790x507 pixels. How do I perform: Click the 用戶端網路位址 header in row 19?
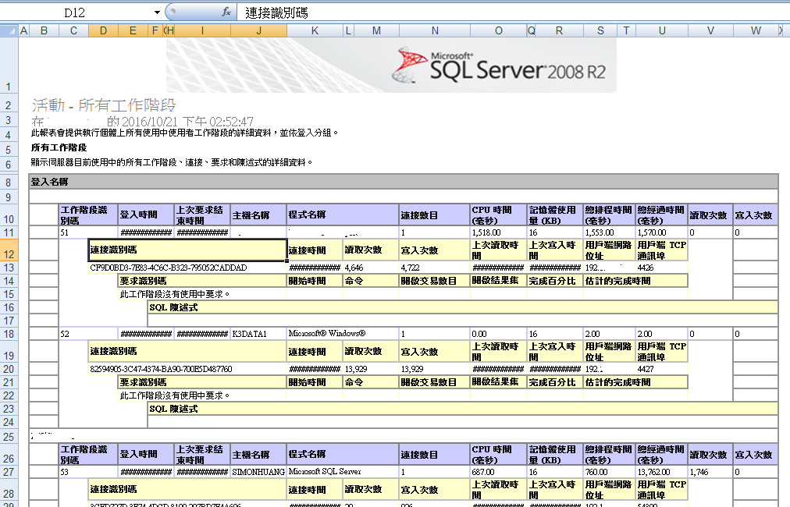pyautogui.click(x=609, y=352)
